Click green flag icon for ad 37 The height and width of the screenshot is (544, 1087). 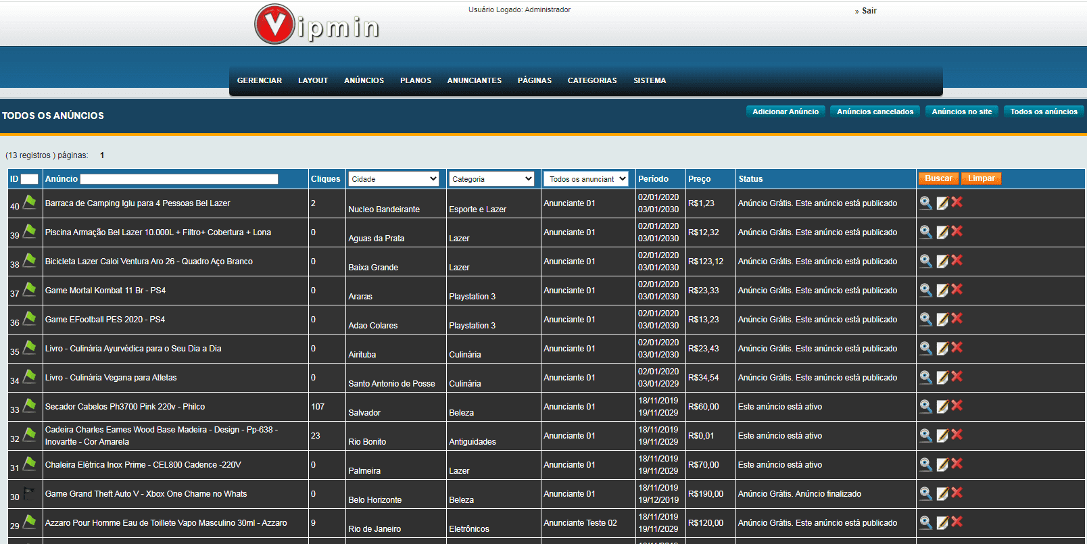click(30, 289)
